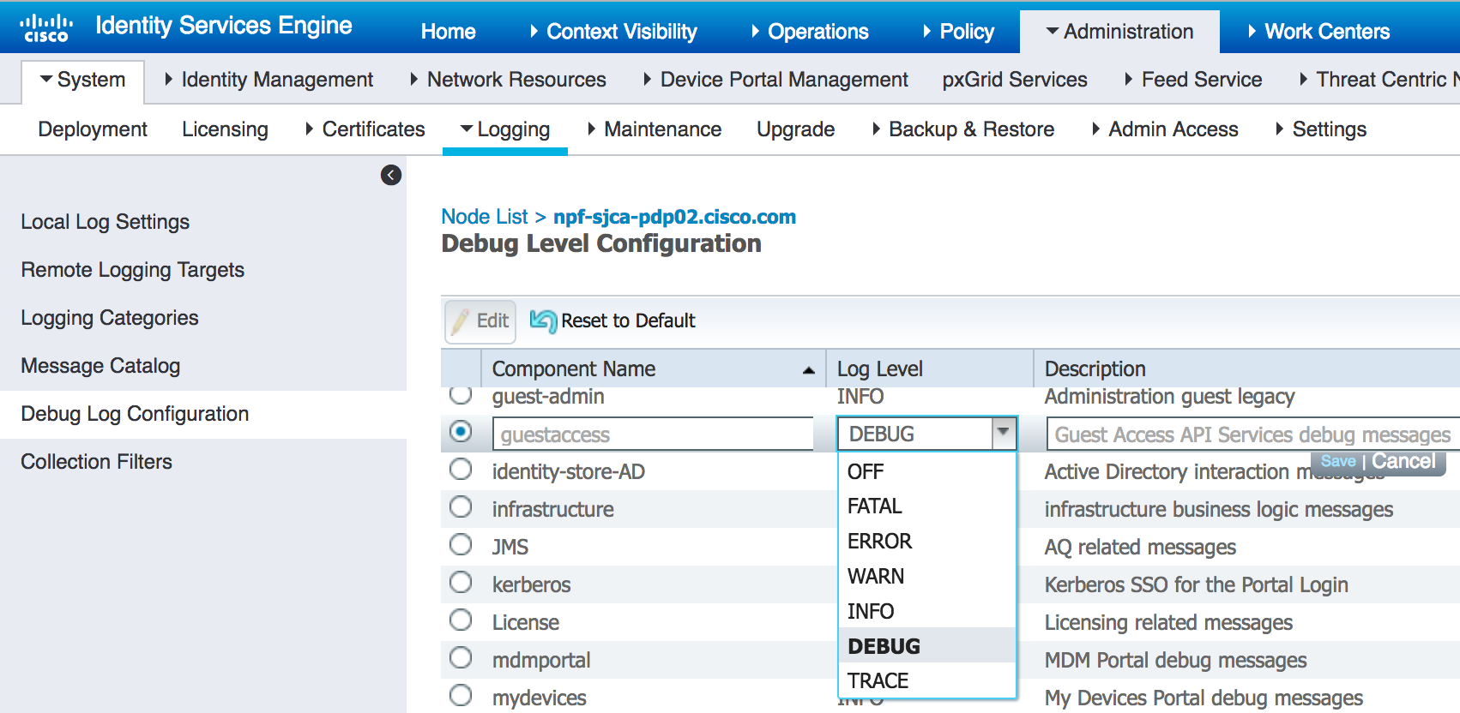Go to Licensing tab
Screen dimensions: 1460x713
(225, 129)
